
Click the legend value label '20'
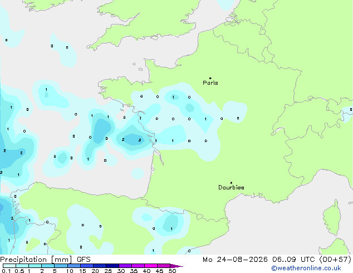pyautogui.click(x=95, y=271)
